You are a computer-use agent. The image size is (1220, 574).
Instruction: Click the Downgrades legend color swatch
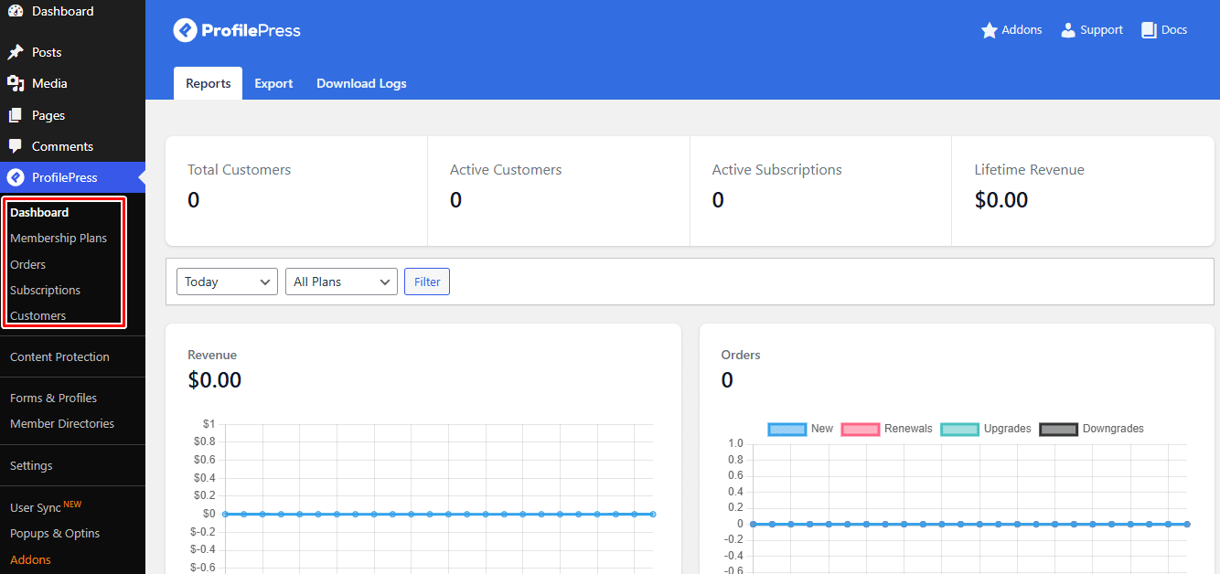tap(1058, 429)
